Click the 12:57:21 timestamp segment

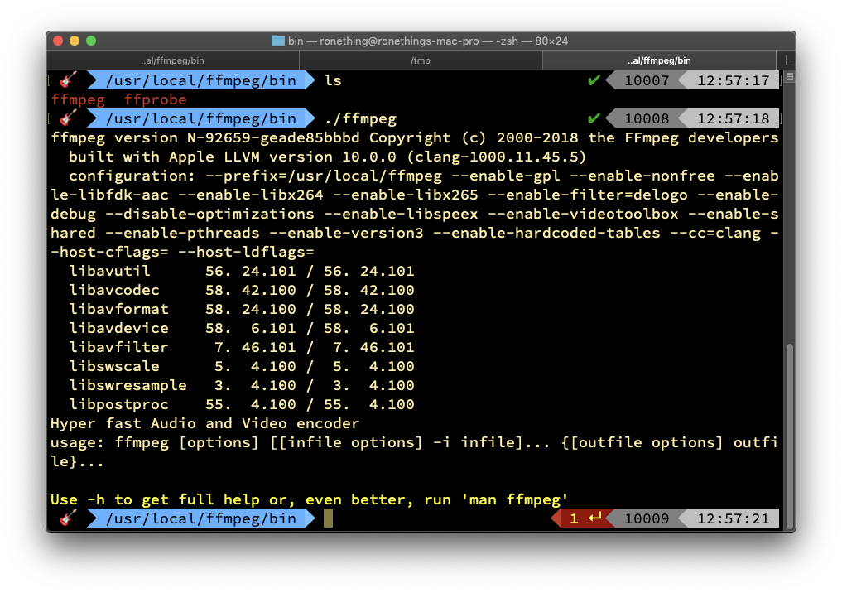tap(733, 518)
